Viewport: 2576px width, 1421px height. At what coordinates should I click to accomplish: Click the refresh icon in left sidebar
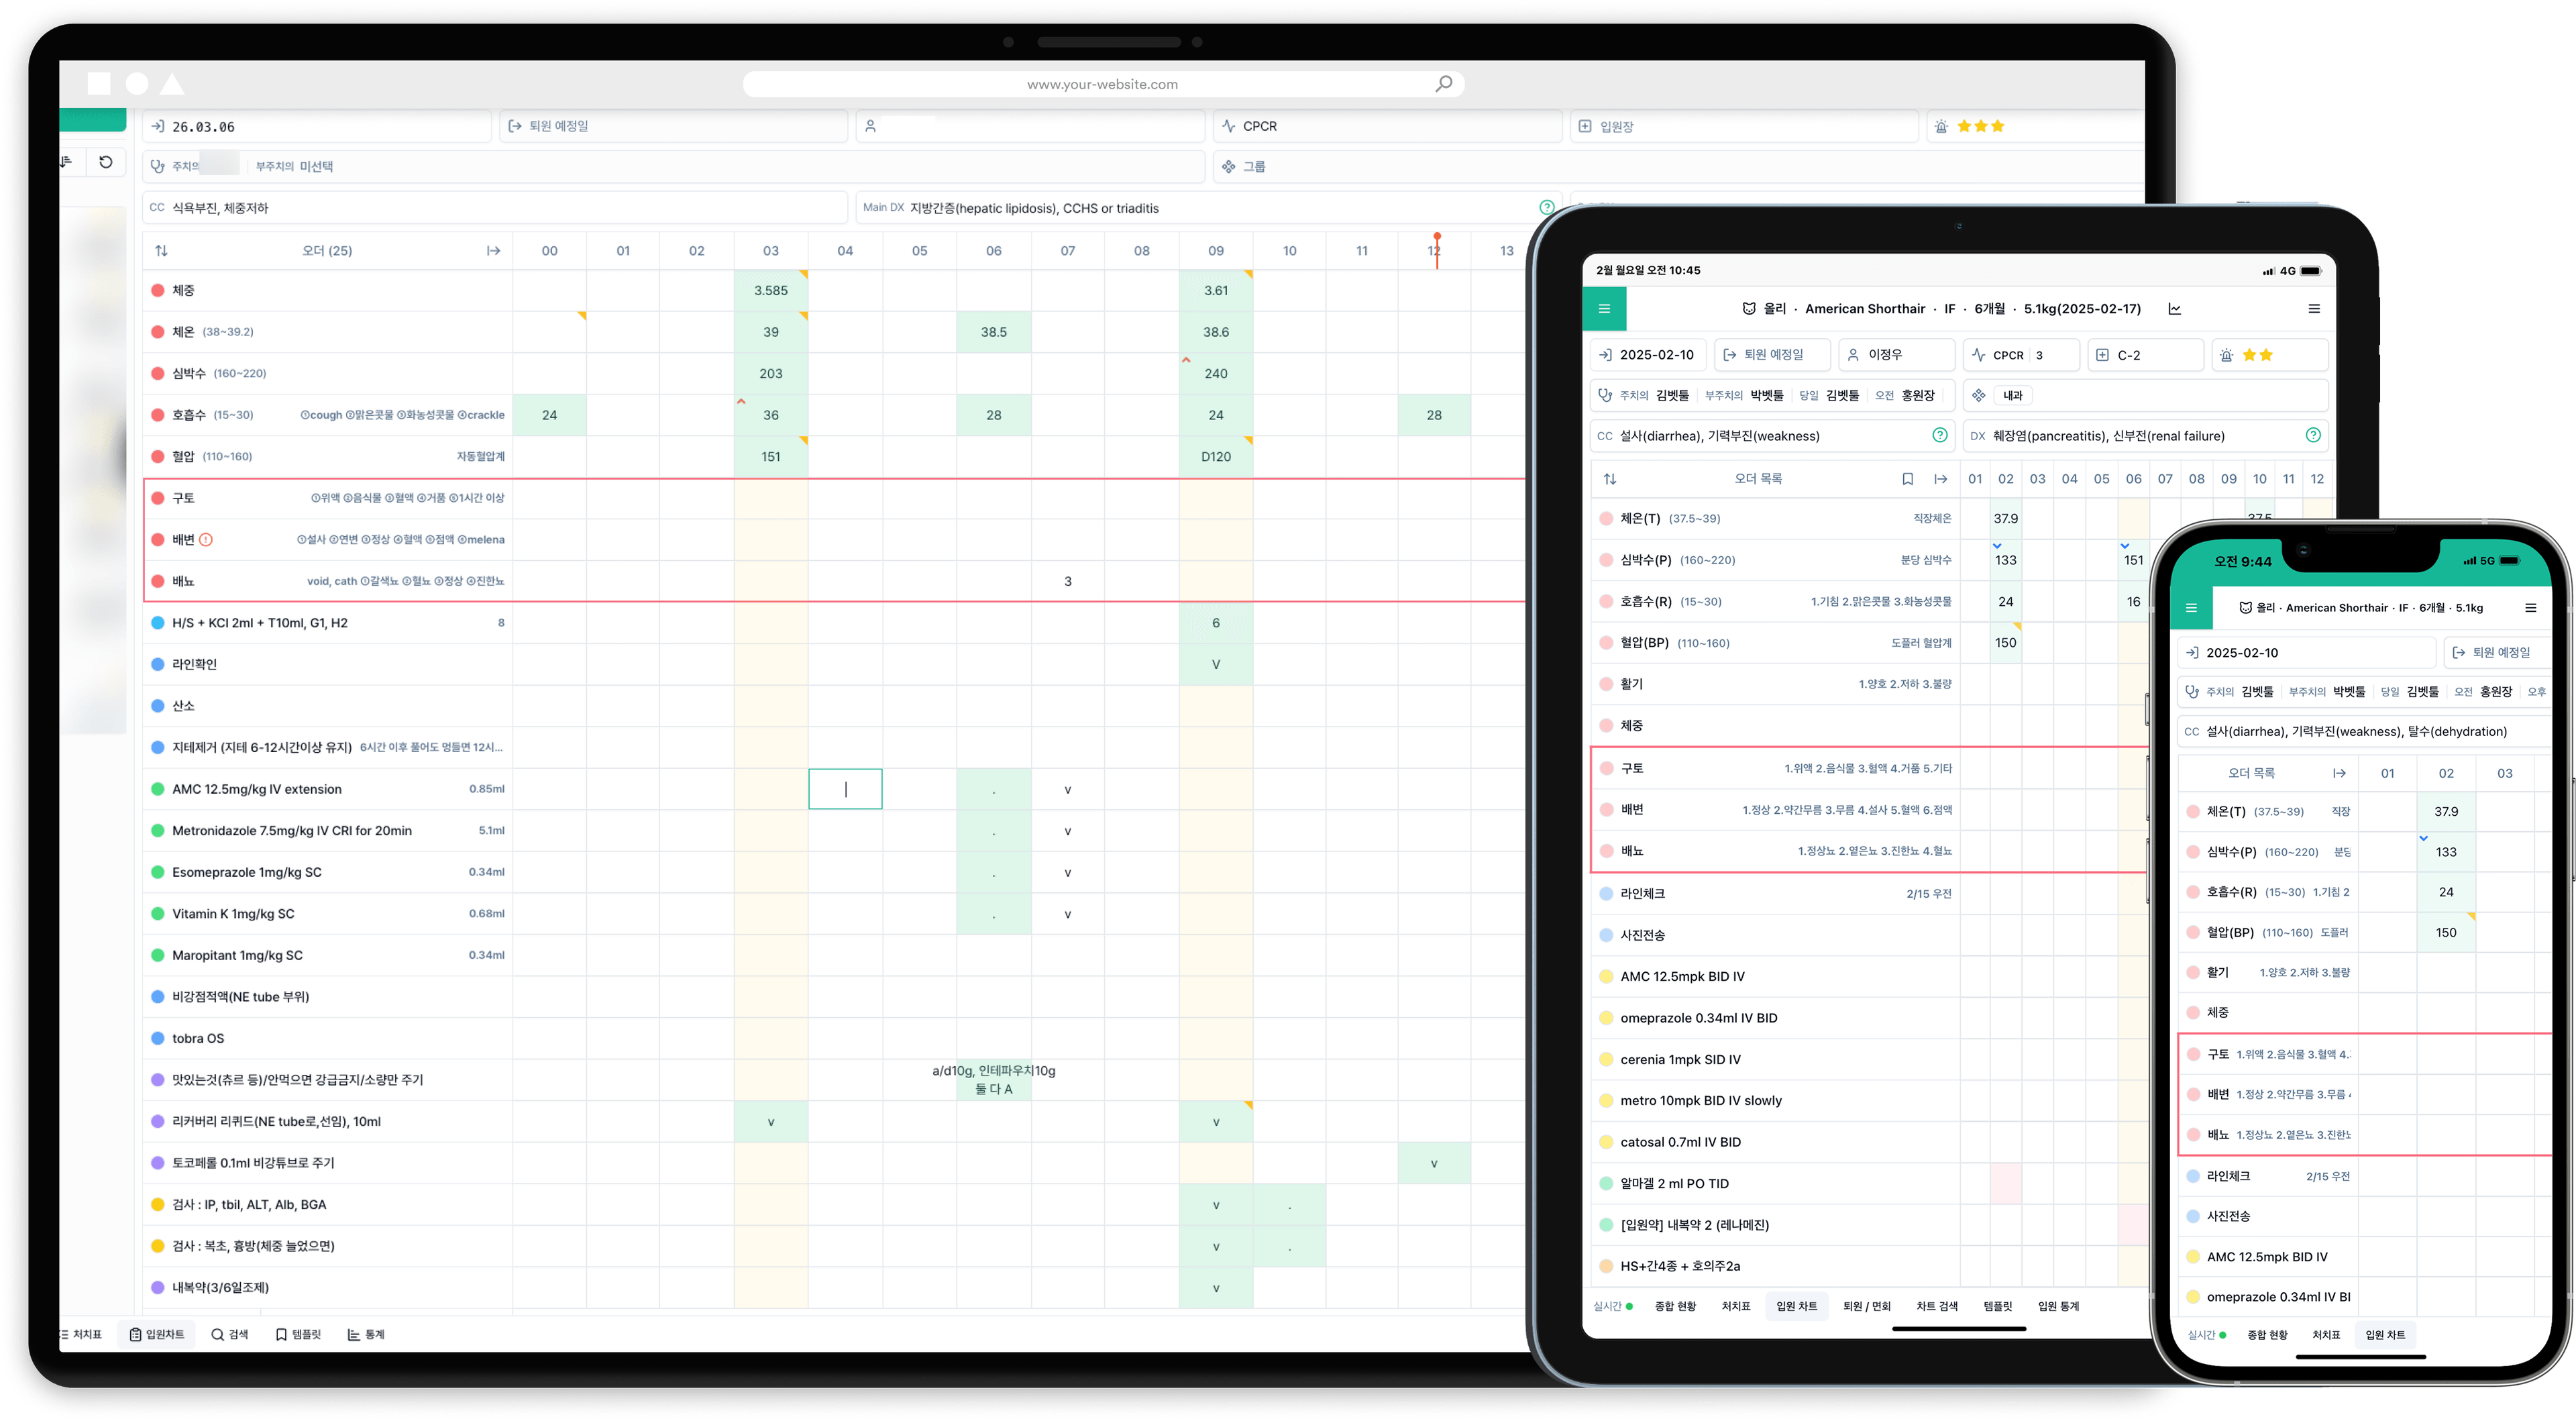[106, 162]
